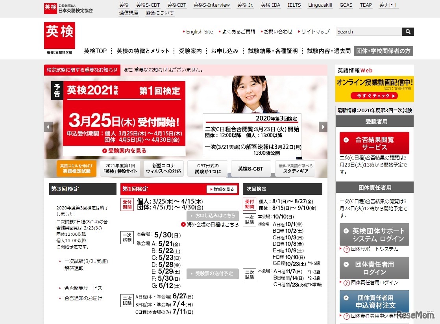
Task: Open 英検 Jr. top link
Action: [x=245, y=5]
